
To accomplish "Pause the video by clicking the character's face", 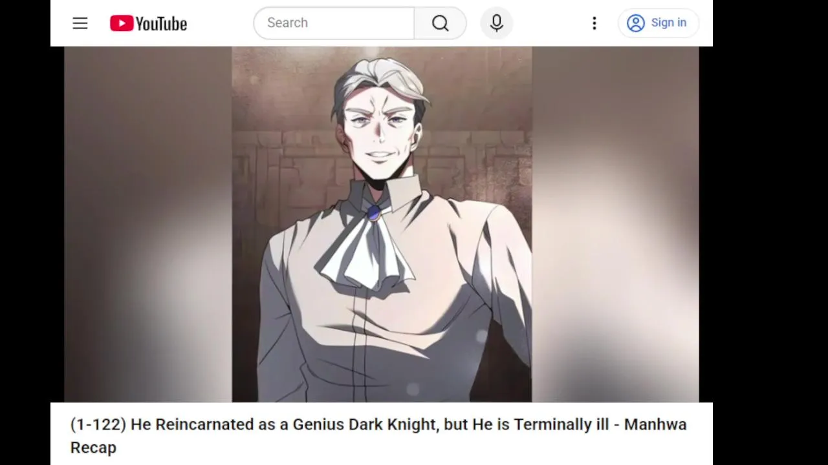I will click(380, 126).
